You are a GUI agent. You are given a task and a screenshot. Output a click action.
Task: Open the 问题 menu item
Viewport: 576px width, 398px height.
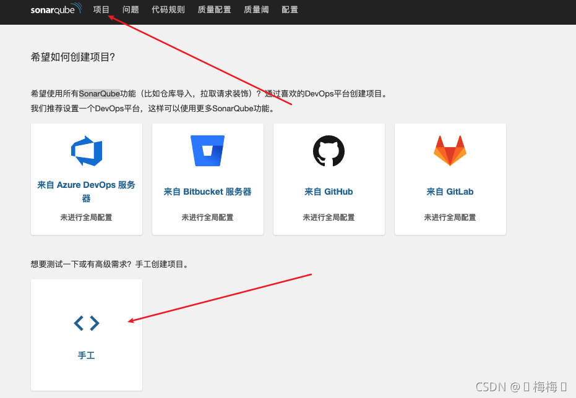pos(131,9)
